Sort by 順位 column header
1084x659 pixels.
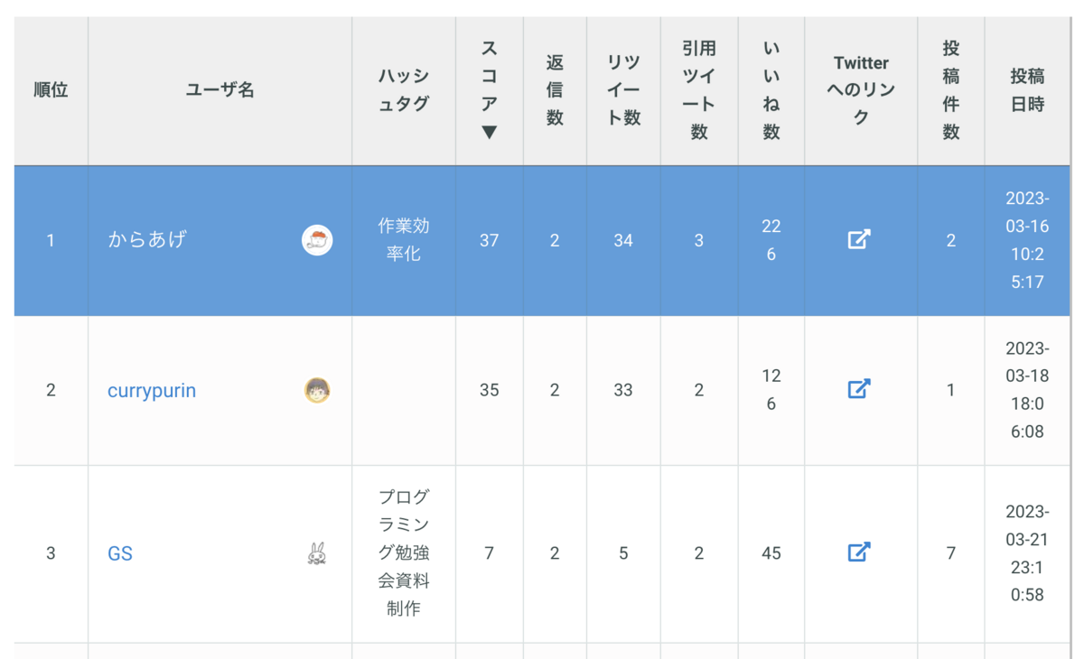point(51,90)
